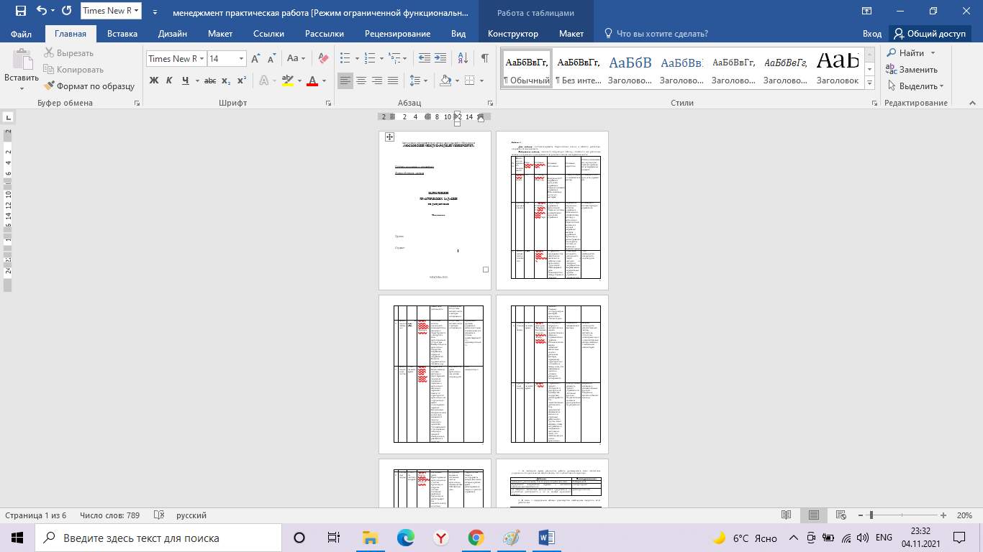Select the Обычный style
Image resolution: width=983 pixels, height=552 pixels.
point(526,69)
